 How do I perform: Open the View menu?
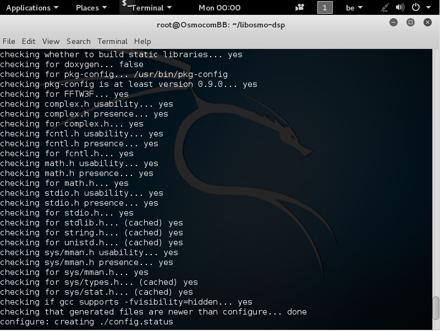[51, 42]
